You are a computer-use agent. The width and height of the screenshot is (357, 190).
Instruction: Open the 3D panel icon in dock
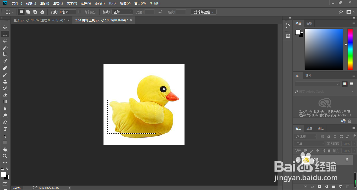tap(287, 36)
